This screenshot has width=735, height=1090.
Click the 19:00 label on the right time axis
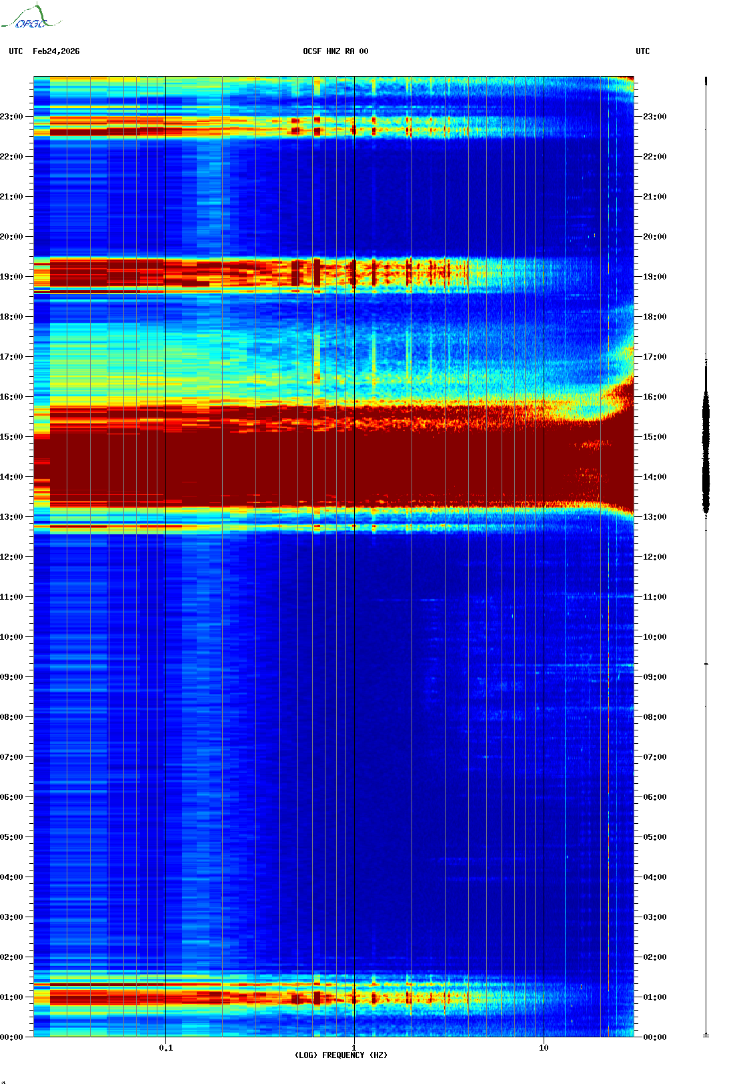tap(655, 277)
